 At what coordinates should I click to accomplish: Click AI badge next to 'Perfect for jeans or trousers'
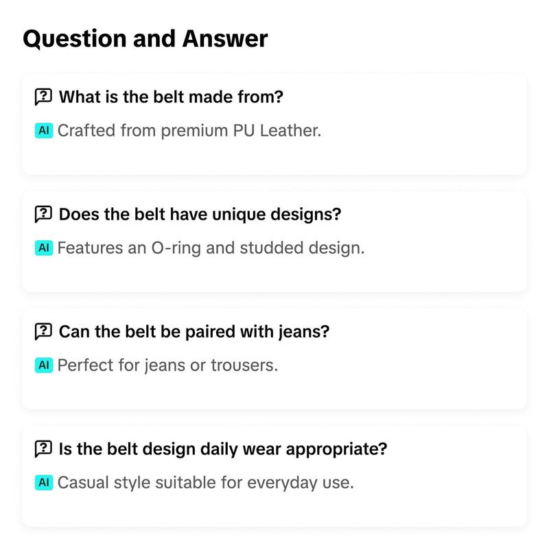tap(44, 365)
